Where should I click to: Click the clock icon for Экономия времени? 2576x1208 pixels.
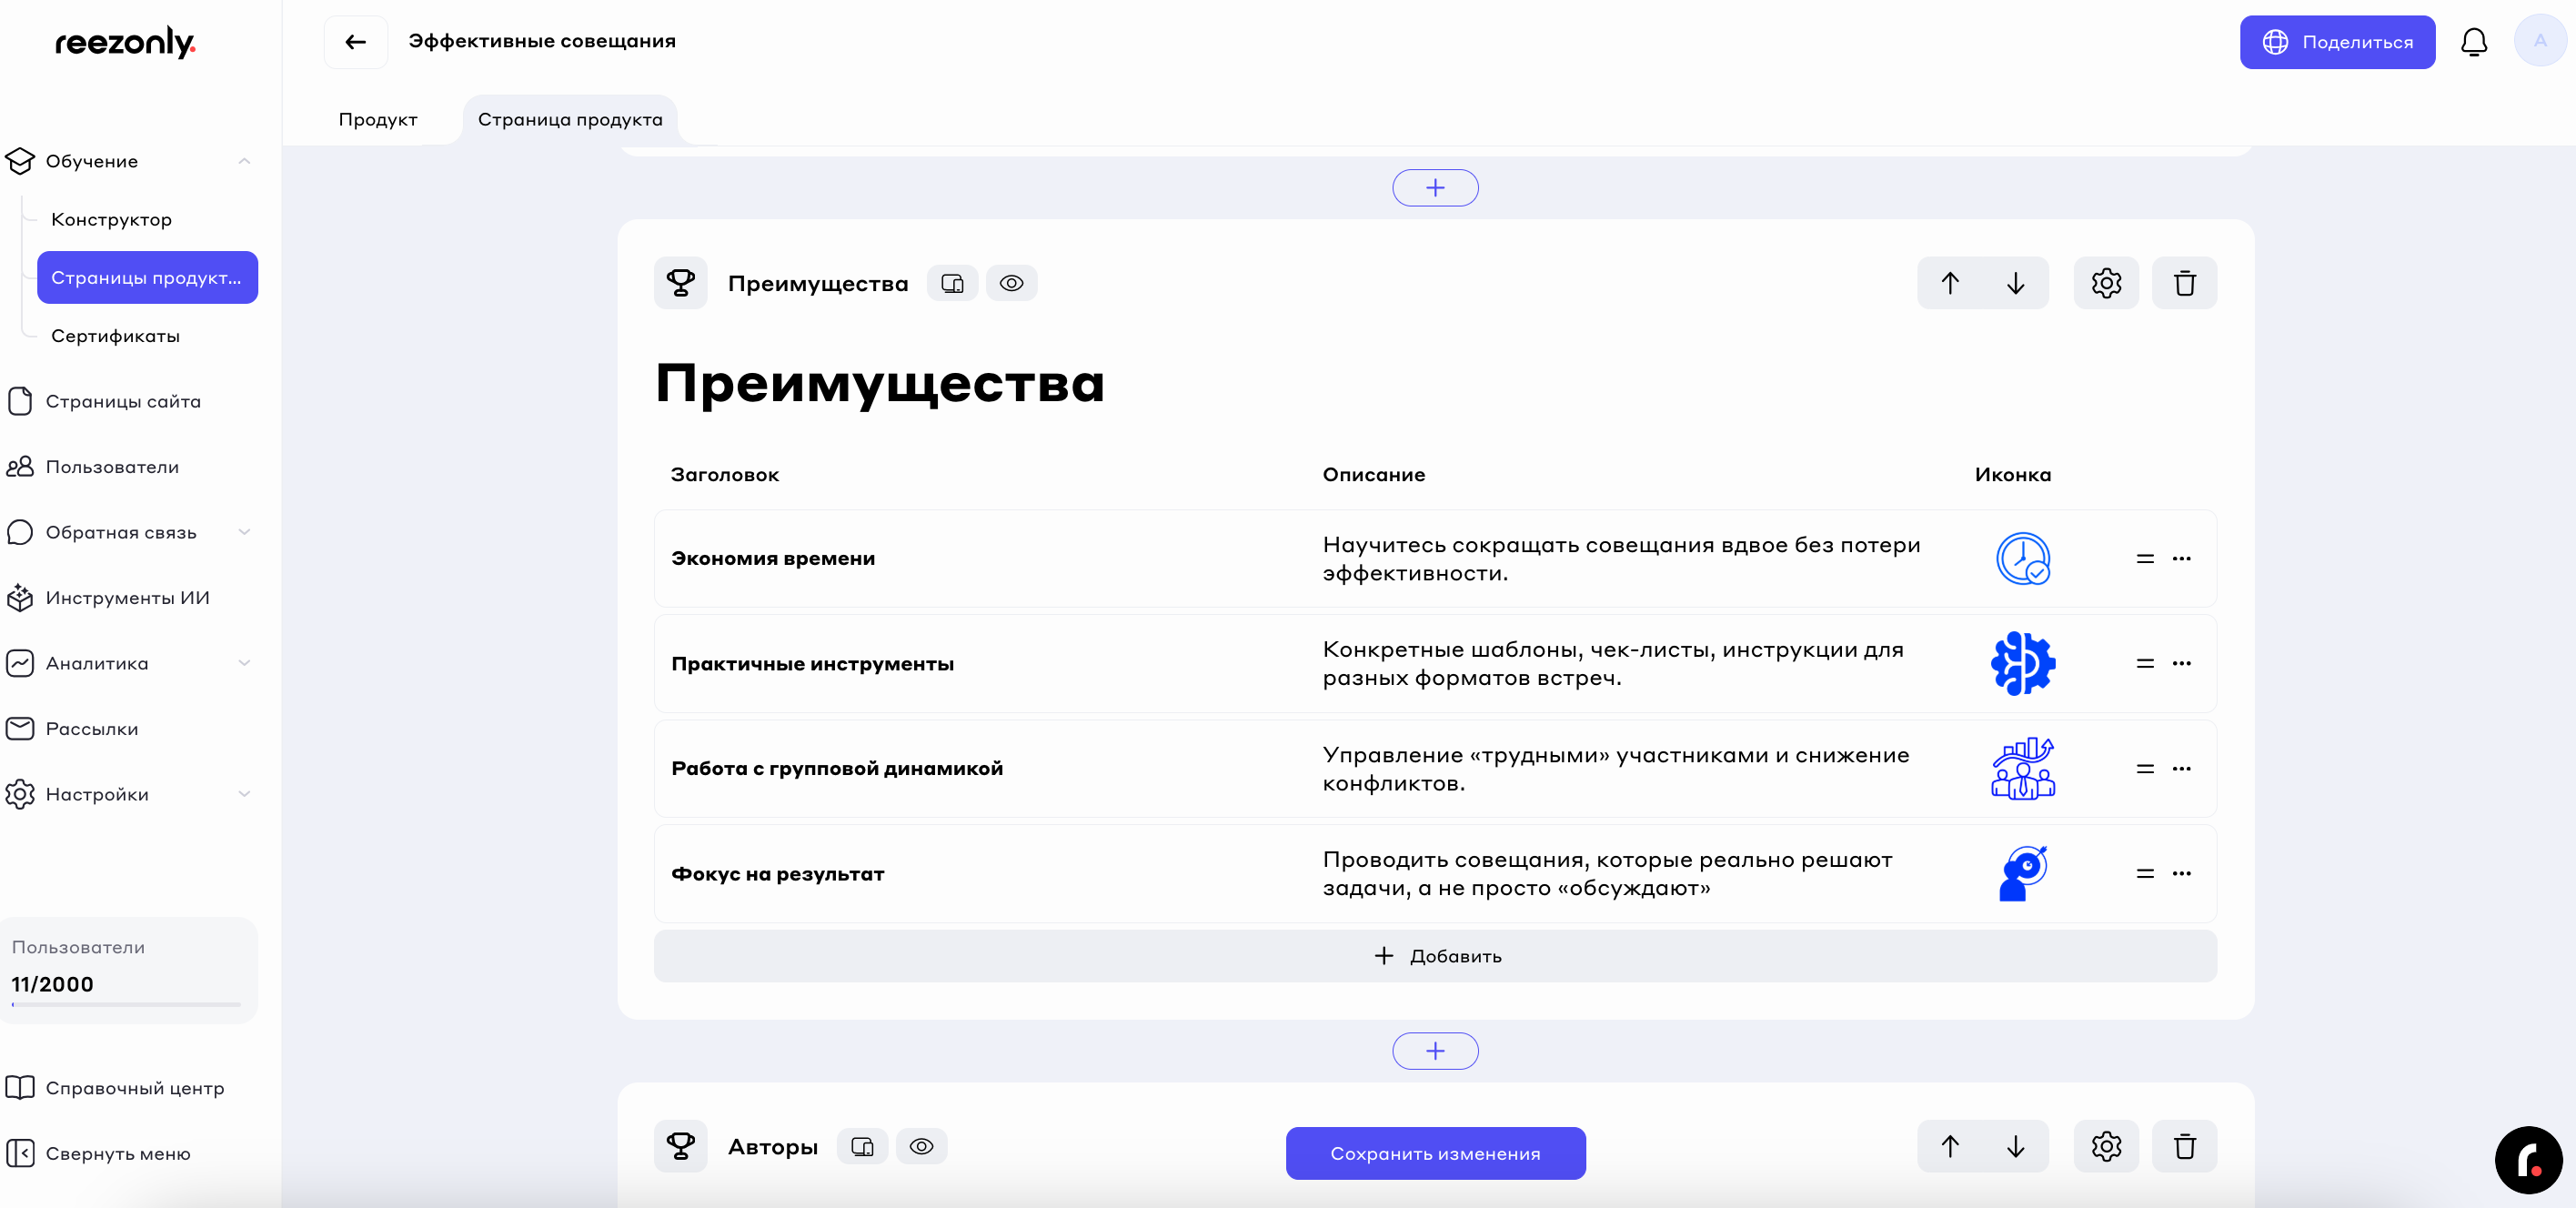2022,558
